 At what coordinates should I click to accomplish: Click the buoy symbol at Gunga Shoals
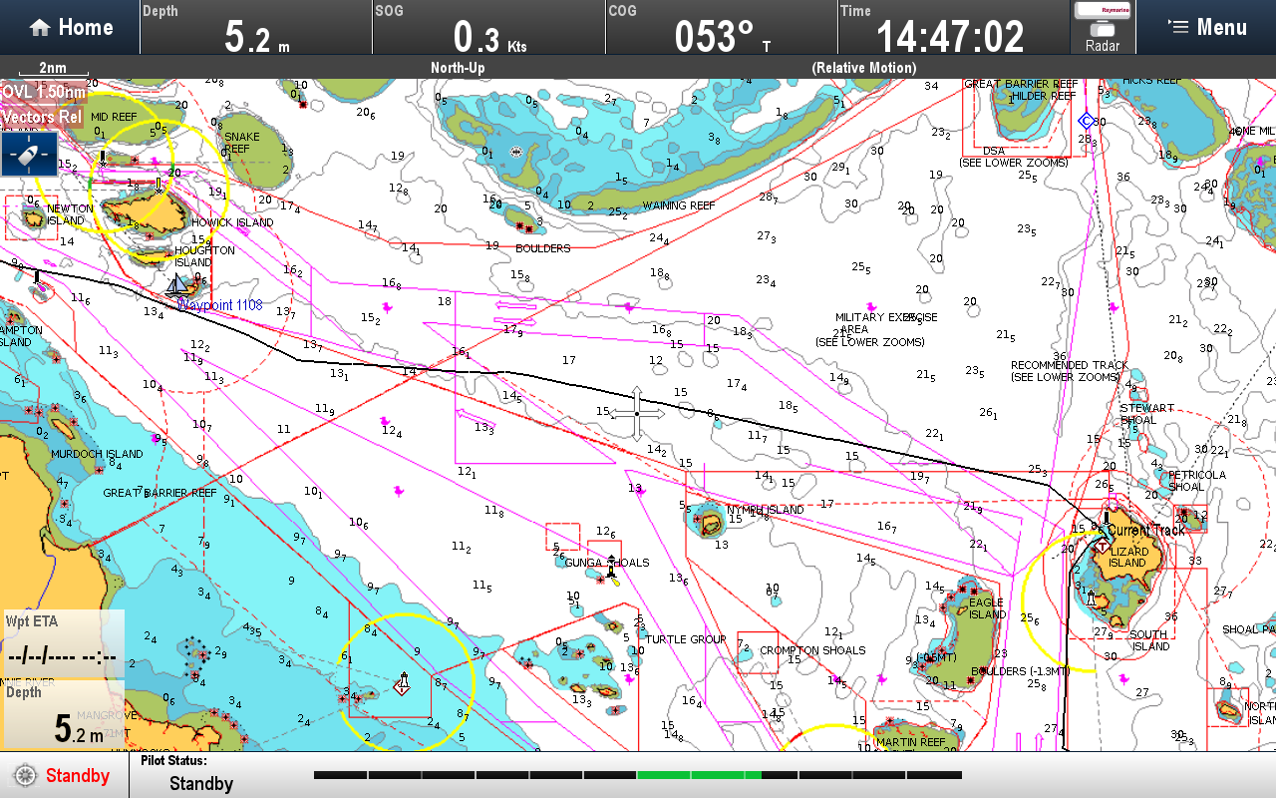click(611, 566)
